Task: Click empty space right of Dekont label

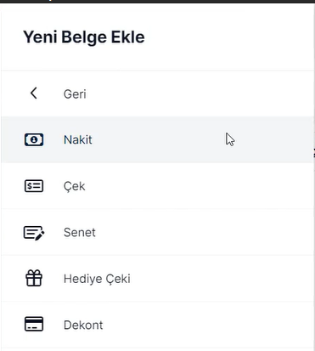Action: point(206,325)
